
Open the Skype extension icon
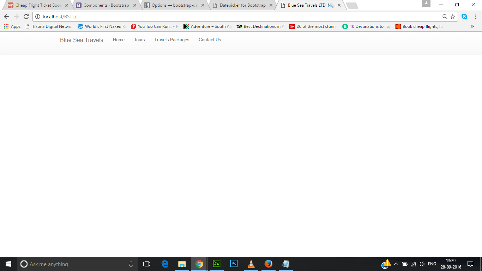(x=464, y=17)
